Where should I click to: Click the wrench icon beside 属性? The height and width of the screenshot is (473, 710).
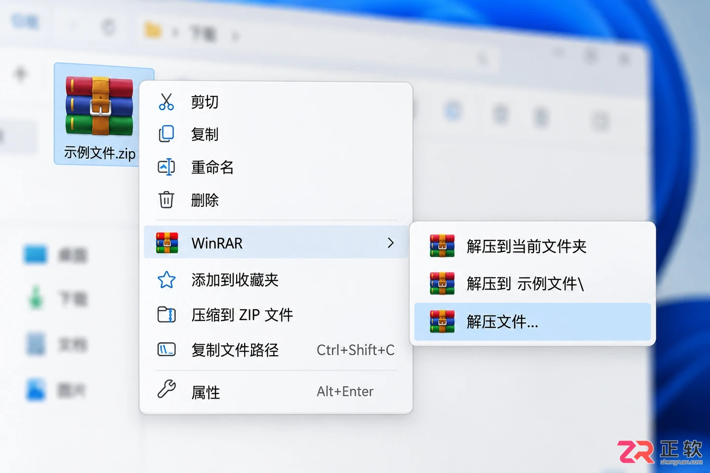[167, 389]
